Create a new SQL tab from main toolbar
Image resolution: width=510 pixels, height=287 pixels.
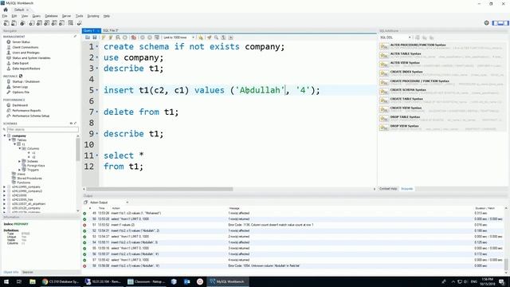pos(6,23)
